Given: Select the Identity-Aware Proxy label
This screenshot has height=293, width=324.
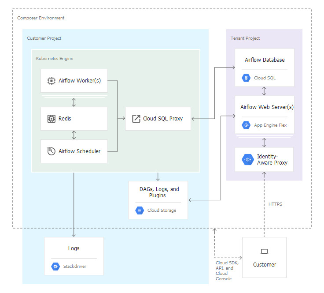Looking at the screenshot, I should coord(272,159).
